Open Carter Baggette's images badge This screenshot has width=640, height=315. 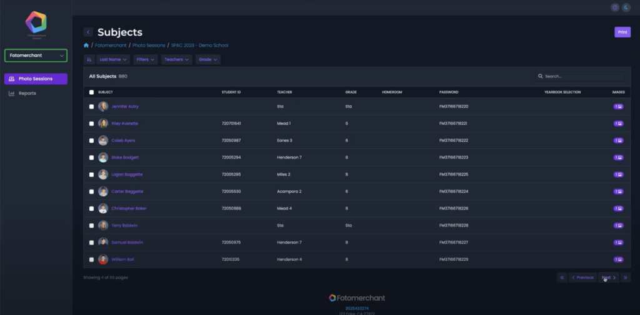pyautogui.click(x=618, y=191)
